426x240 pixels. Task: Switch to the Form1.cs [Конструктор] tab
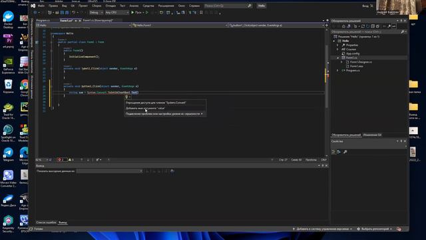coord(98,21)
